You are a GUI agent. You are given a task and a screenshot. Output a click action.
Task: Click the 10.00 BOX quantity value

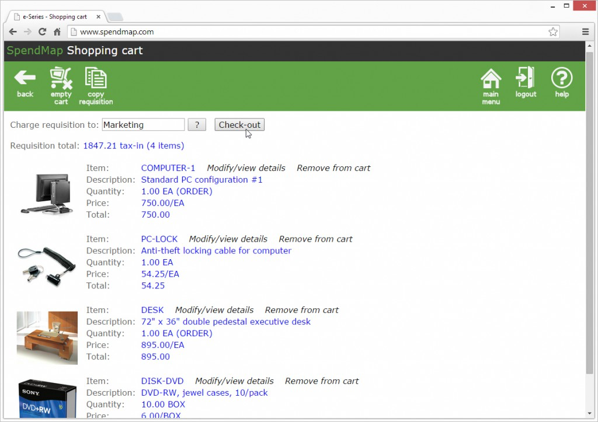[164, 404]
